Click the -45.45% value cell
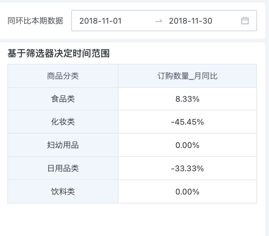Viewport: 269px width, 236px height. (x=187, y=122)
